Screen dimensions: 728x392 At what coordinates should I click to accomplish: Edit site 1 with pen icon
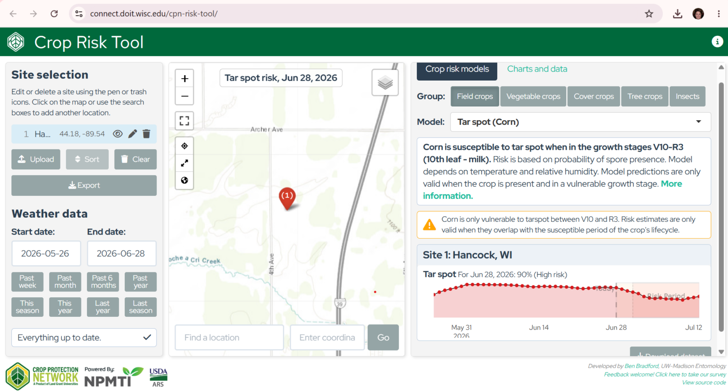point(132,134)
